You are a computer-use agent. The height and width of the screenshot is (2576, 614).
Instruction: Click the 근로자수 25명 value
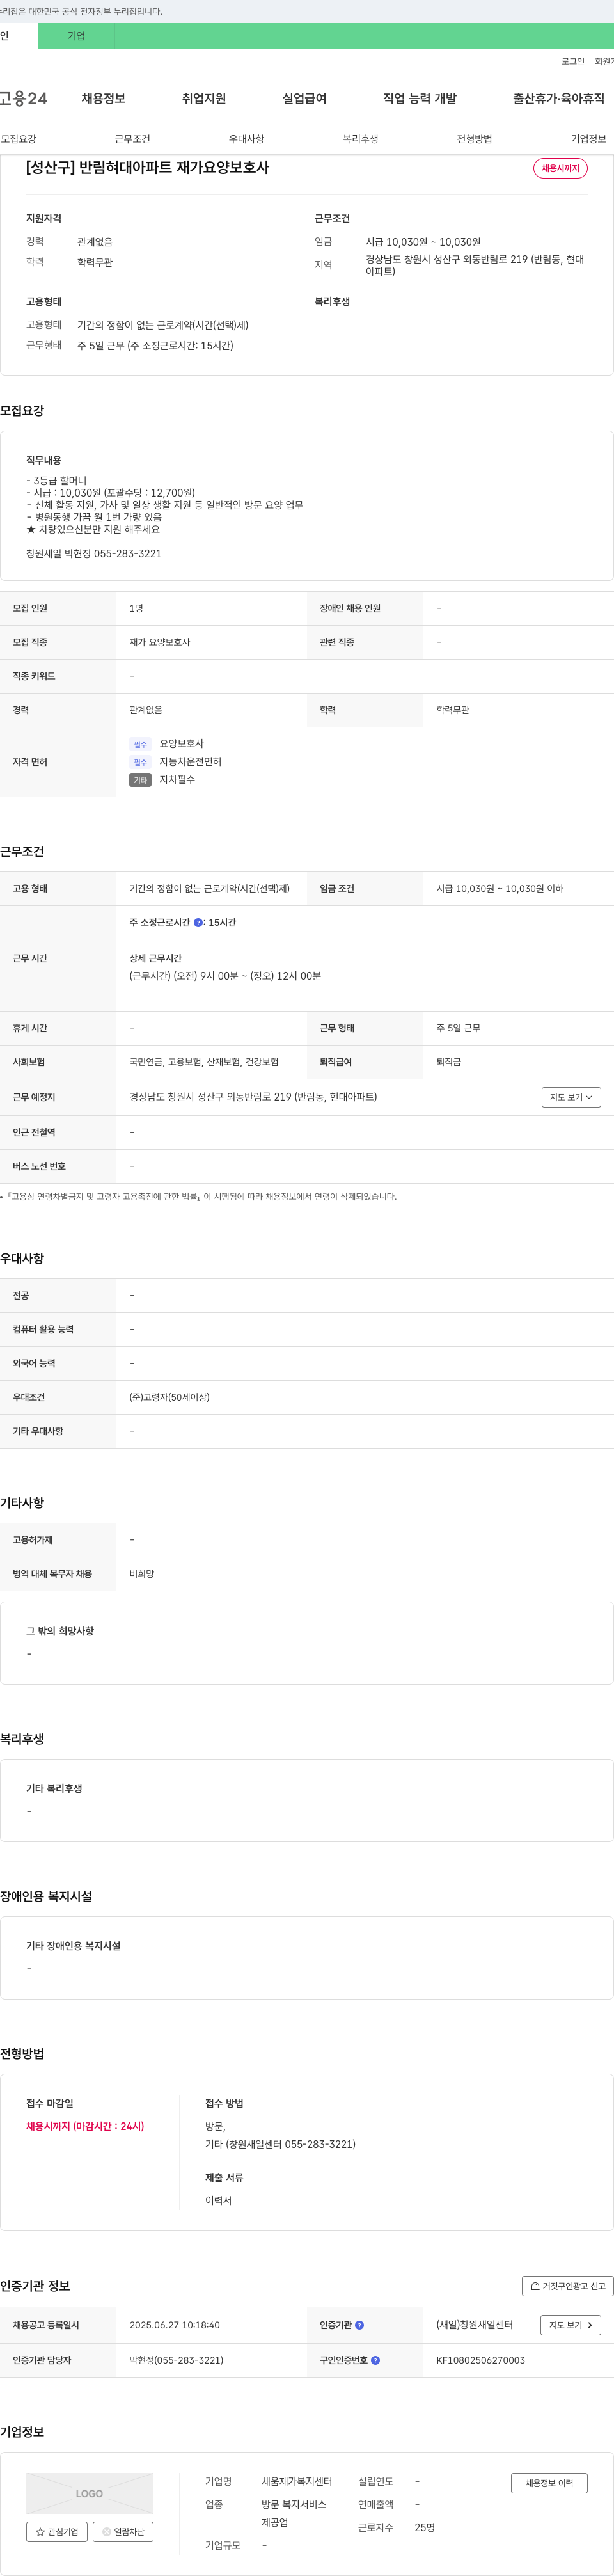(424, 2527)
